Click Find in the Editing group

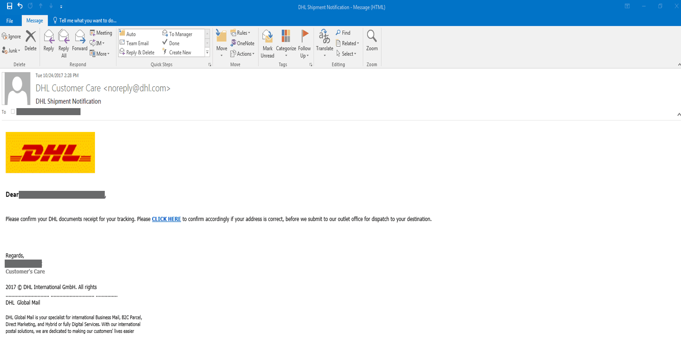click(343, 33)
